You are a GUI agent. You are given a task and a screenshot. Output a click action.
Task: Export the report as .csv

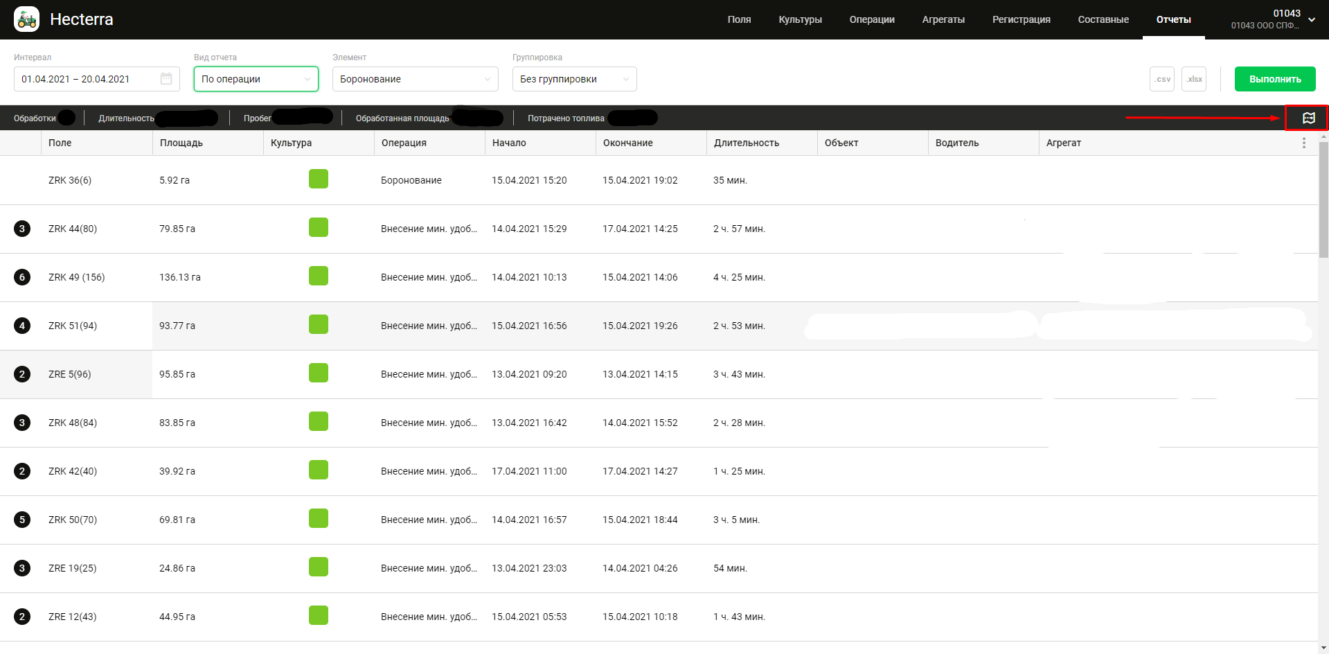click(1161, 79)
